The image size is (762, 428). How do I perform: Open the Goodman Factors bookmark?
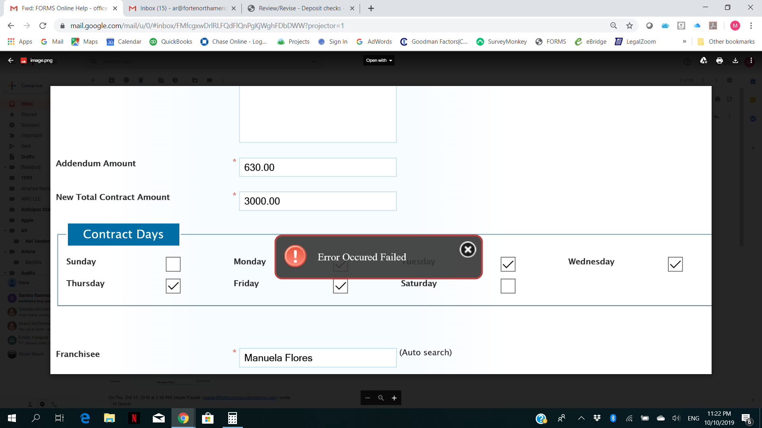click(434, 42)
